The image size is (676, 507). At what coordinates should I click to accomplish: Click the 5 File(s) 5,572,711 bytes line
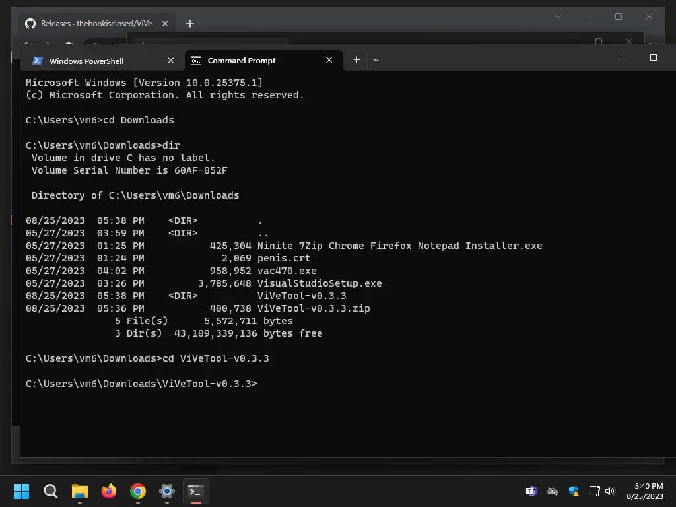pyautogui.click(x=203, y=321)
